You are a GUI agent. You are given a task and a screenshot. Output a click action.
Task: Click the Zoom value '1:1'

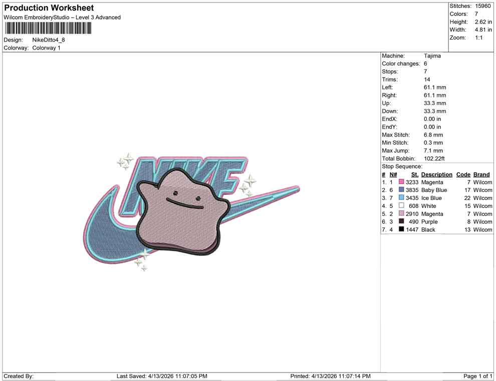478,37
